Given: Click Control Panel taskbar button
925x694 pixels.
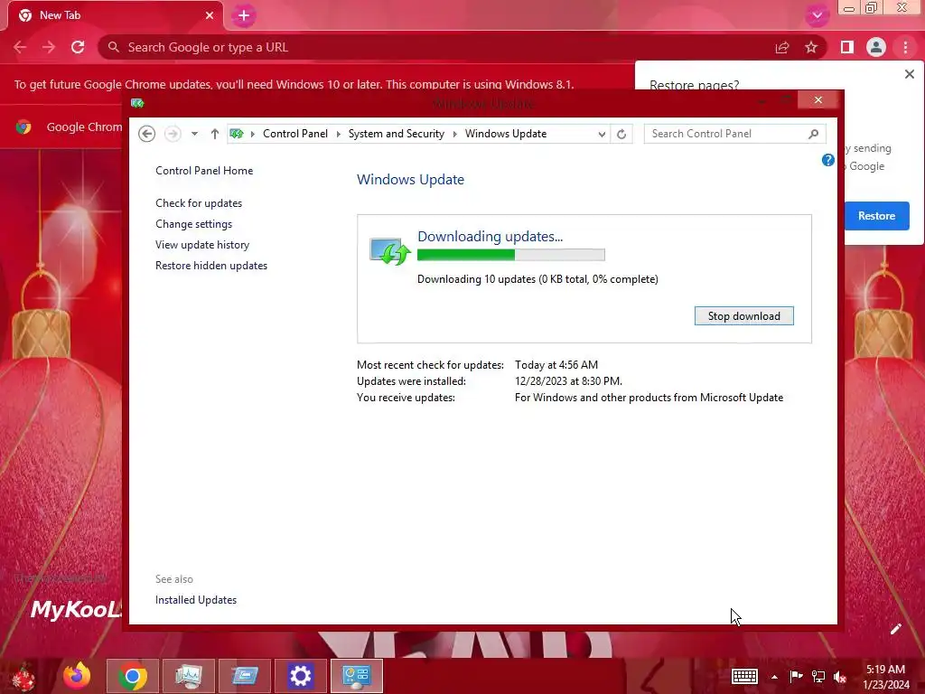Looking at the screenshot, I should click(x=356, y=676).
